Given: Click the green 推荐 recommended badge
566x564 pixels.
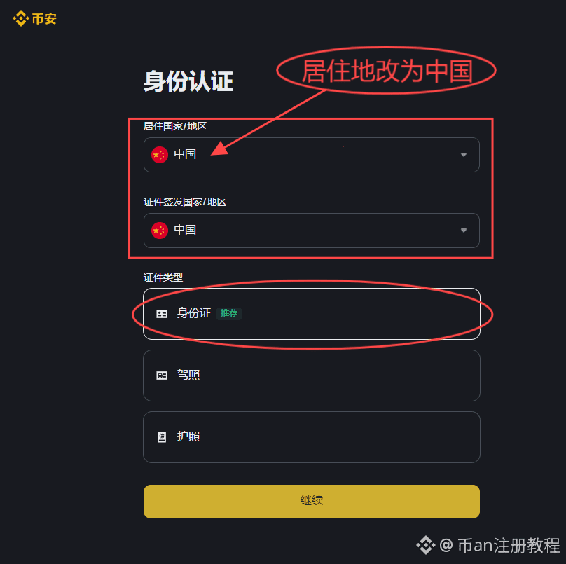Looking at the screenshot, I should tap(229, 313).
